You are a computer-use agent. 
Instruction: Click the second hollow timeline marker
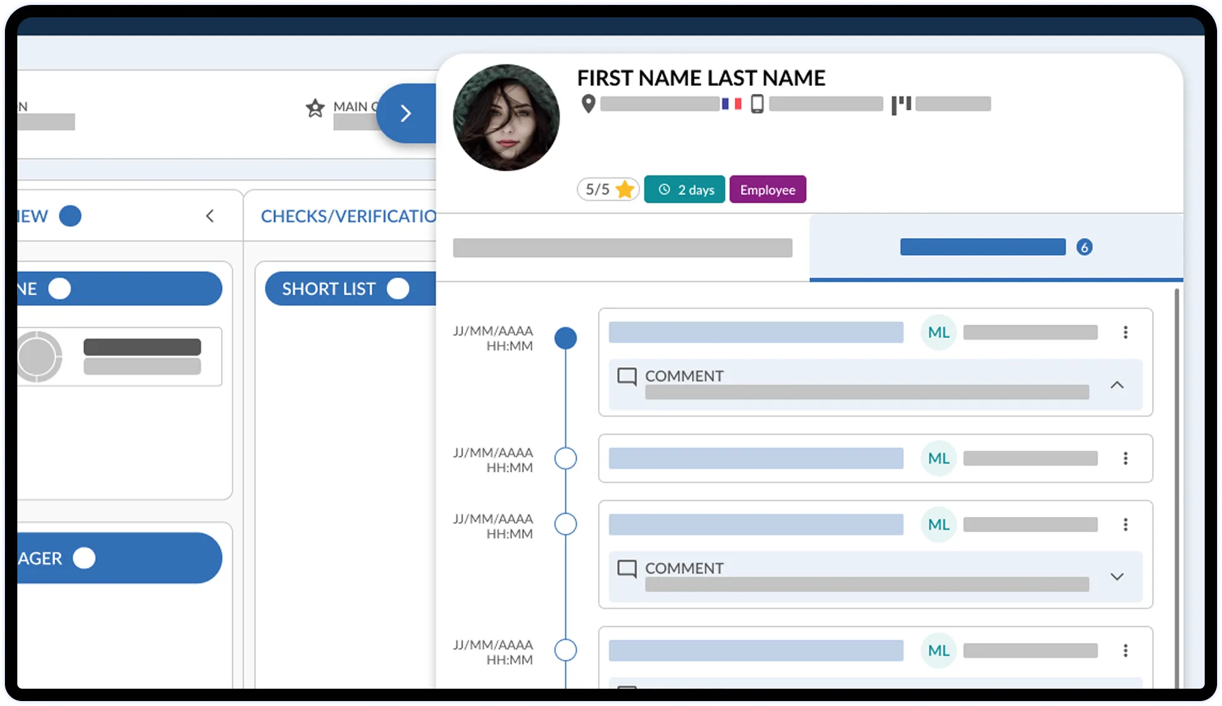pos(566,459)
